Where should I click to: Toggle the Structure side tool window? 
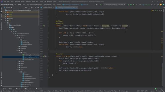(x=1, y=75)
